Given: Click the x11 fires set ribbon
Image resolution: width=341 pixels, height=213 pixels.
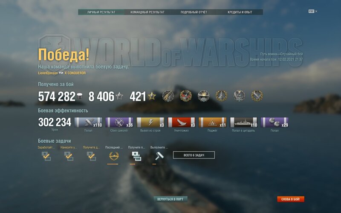Looking at the screenshot, I should [212, 122].
